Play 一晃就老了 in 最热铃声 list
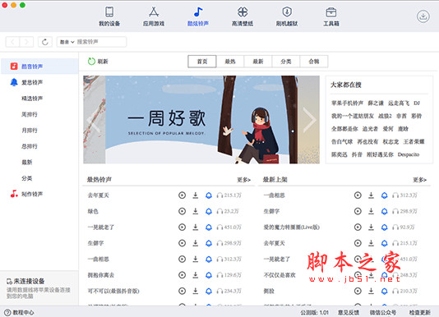The height and width of the screenshot is (317, 439). click(x=182, y=227)
